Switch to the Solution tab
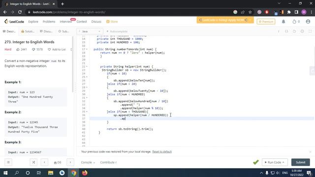The width and height of the screenshot is (315, 177). tap(28, 31)
